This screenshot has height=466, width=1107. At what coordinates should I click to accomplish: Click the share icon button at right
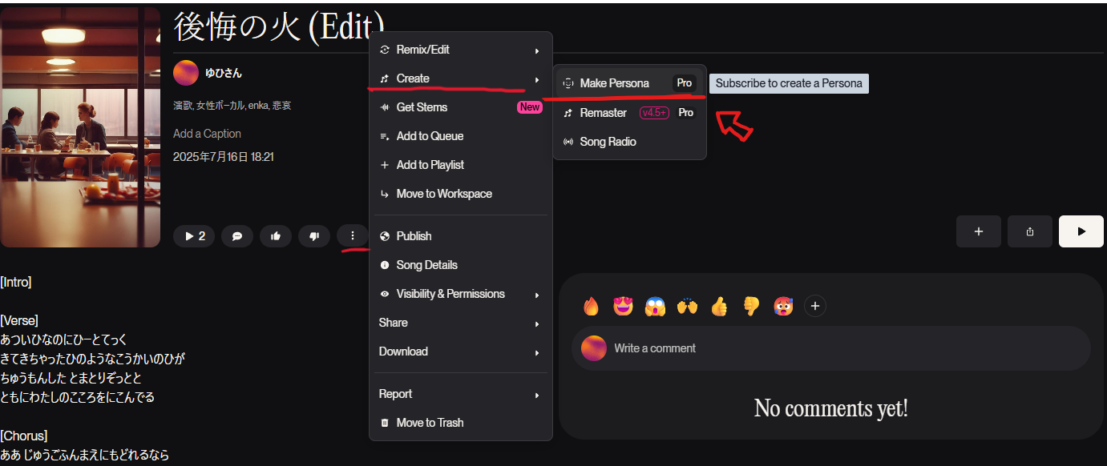coord(1030,231)
